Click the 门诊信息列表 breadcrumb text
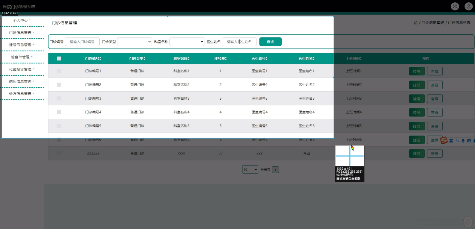This screenshot has height=229, width=475. point(459,23)
